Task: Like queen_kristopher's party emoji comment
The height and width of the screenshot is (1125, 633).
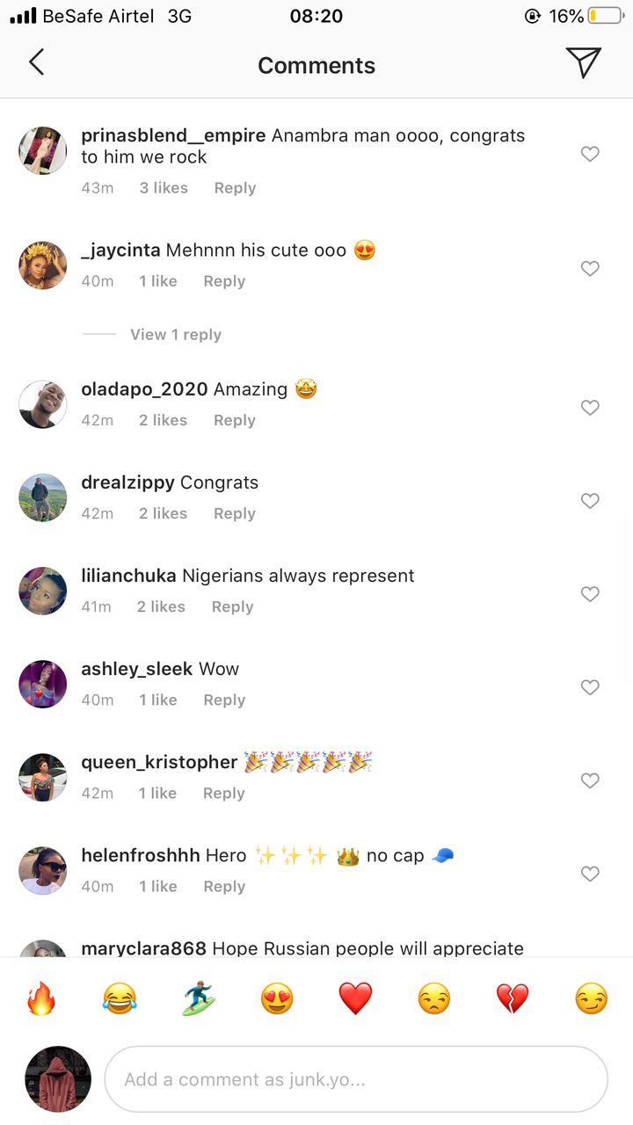Action: 590,780
